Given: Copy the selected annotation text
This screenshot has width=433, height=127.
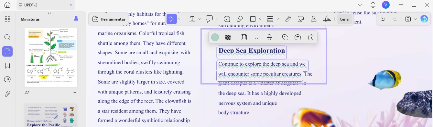Looking at the screenshot, I should point(285,37).
